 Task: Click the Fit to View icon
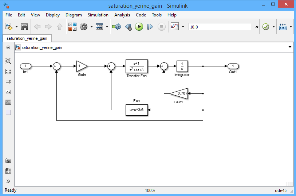(x=8, y=72)
